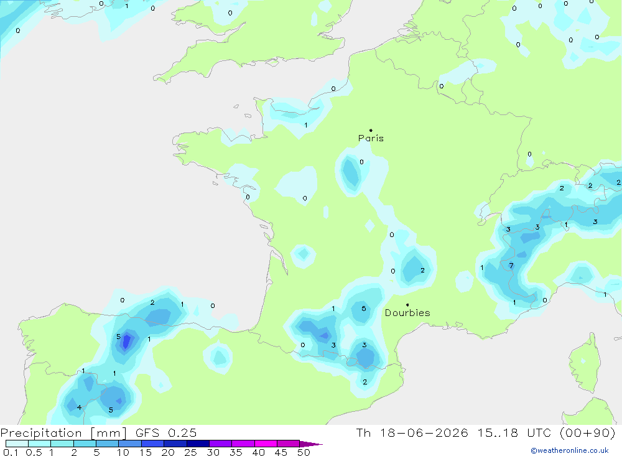Click the 15..18 UTC time range text
Screen dimensions: 622x456
[515, 432]
